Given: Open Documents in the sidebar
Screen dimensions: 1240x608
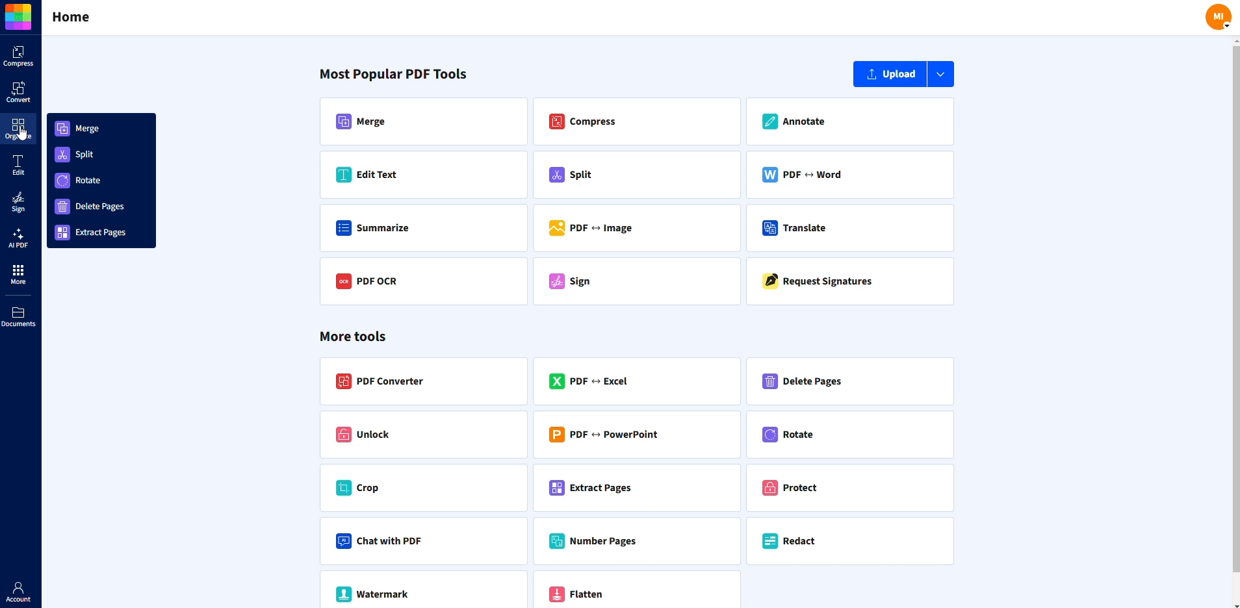Looking at the screenshot, I should (18, 316).
